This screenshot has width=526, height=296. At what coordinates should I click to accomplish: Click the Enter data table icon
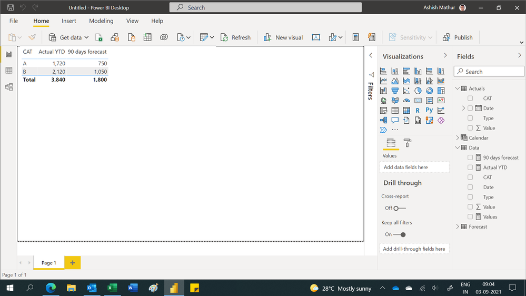[147, 37]
